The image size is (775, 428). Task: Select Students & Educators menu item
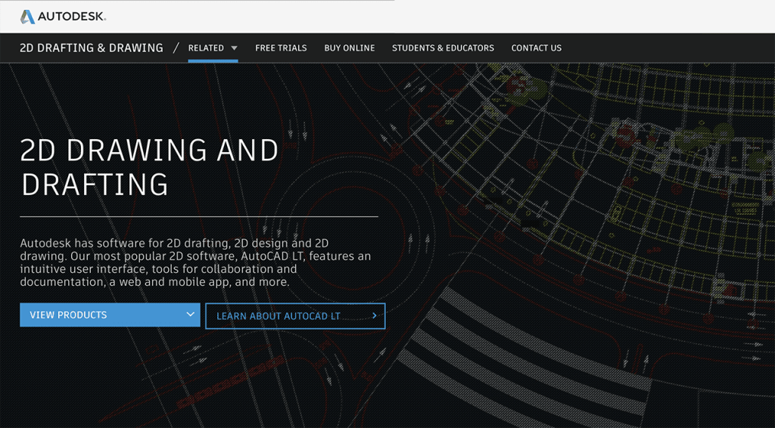[x=443, y=48]
